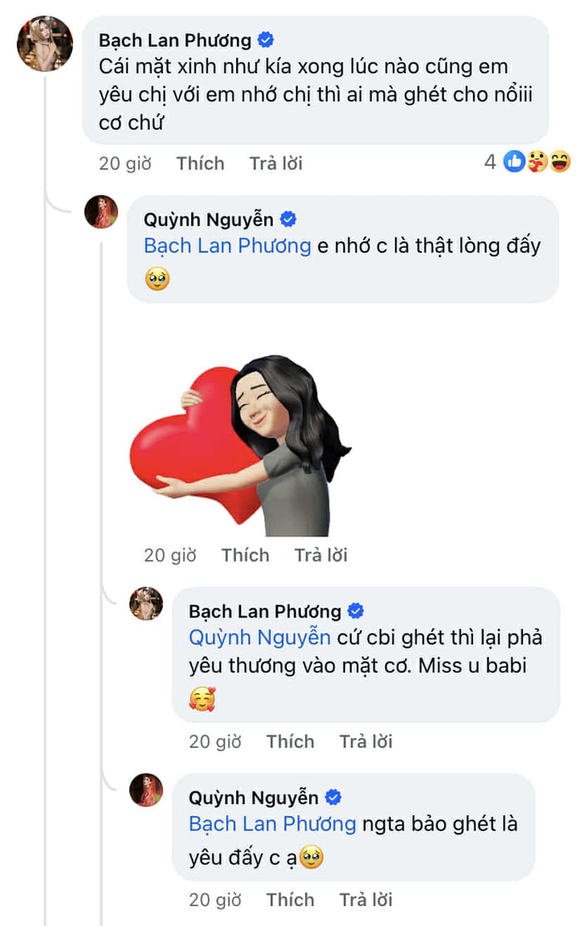Click the verified badge on the last Quỳnh Nguyễn comment
This screenshot has width=582, height=926.
(x=334, y=796)
